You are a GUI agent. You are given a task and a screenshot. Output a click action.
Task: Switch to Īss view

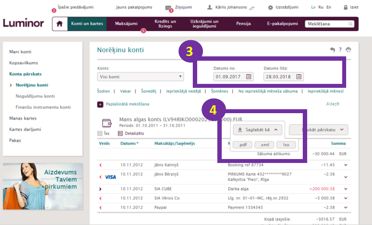pos(103,133)
